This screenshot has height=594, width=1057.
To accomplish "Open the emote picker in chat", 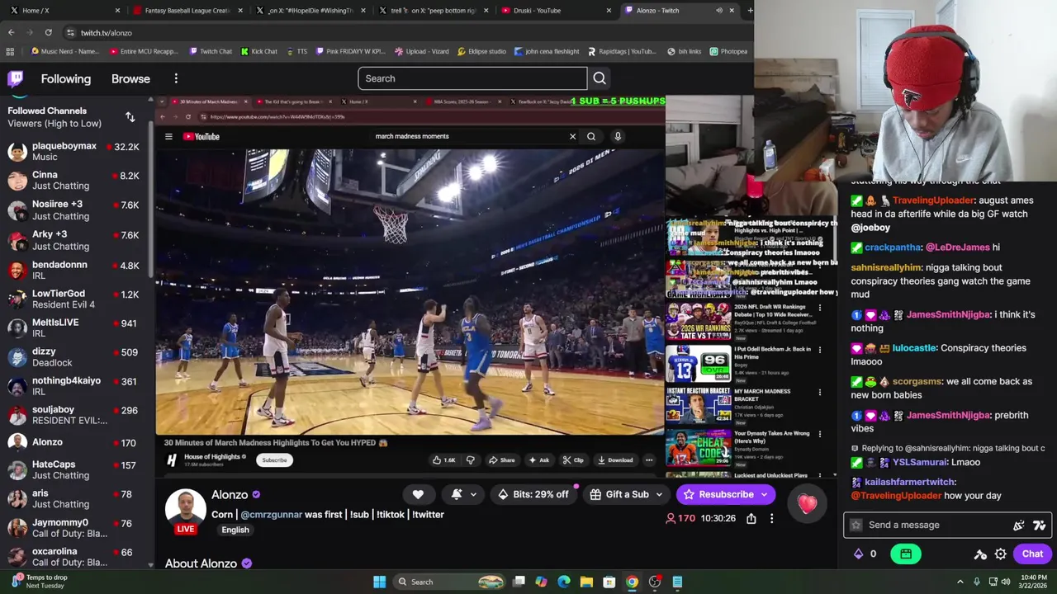I will 1019,526.
